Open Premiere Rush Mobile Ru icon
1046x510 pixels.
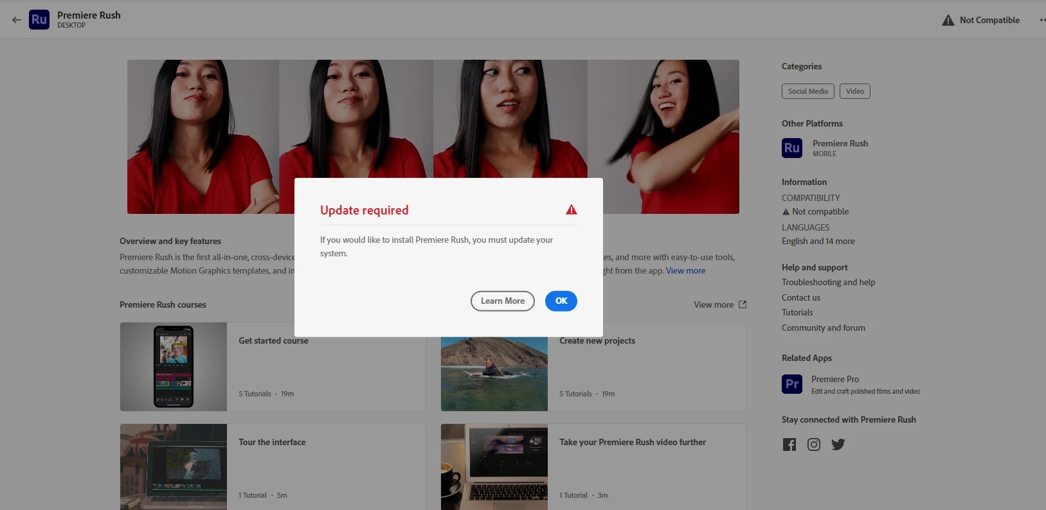tap(792, 148)
